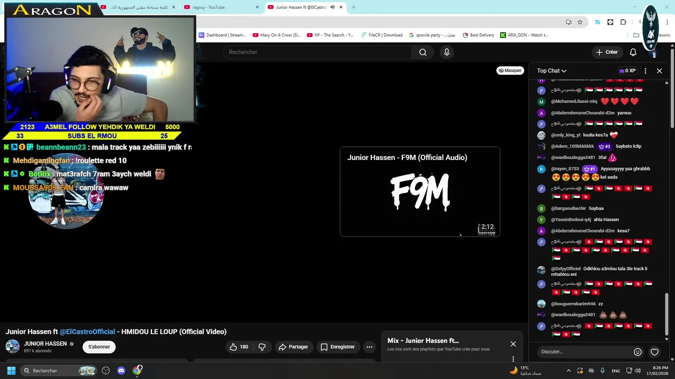Open @rayen_8733 chat username
Image resolution: width=675 pixels, height=379 pixels.
564,169
